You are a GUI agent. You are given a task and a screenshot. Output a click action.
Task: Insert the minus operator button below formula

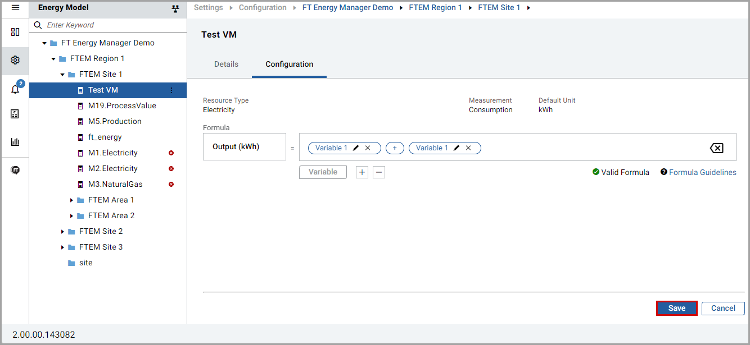[x=379, y=172]
